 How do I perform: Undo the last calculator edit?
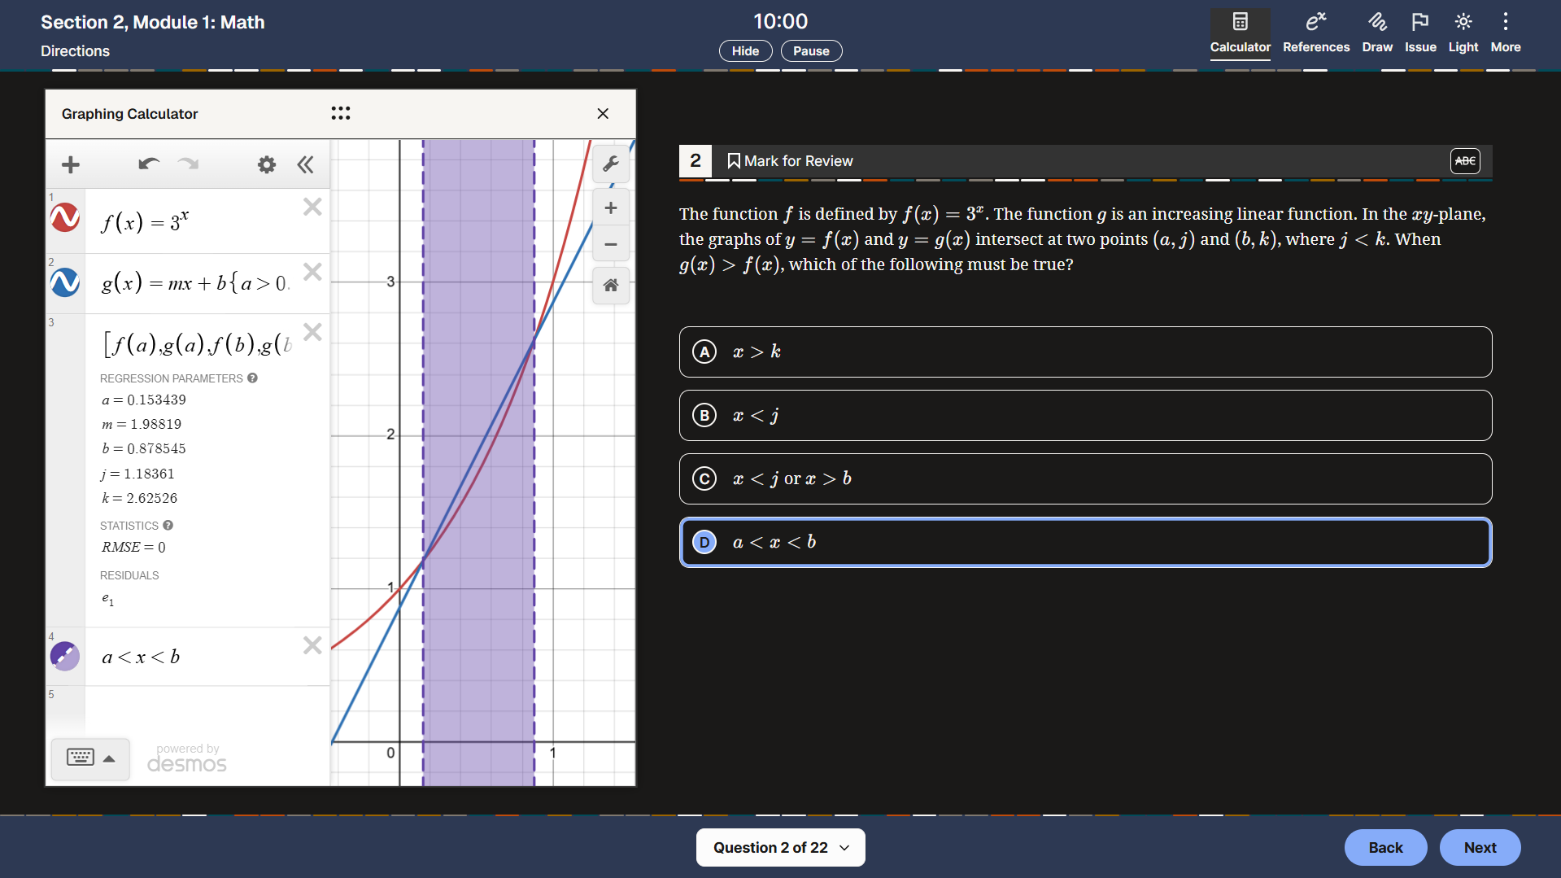(x=148, y=164)
